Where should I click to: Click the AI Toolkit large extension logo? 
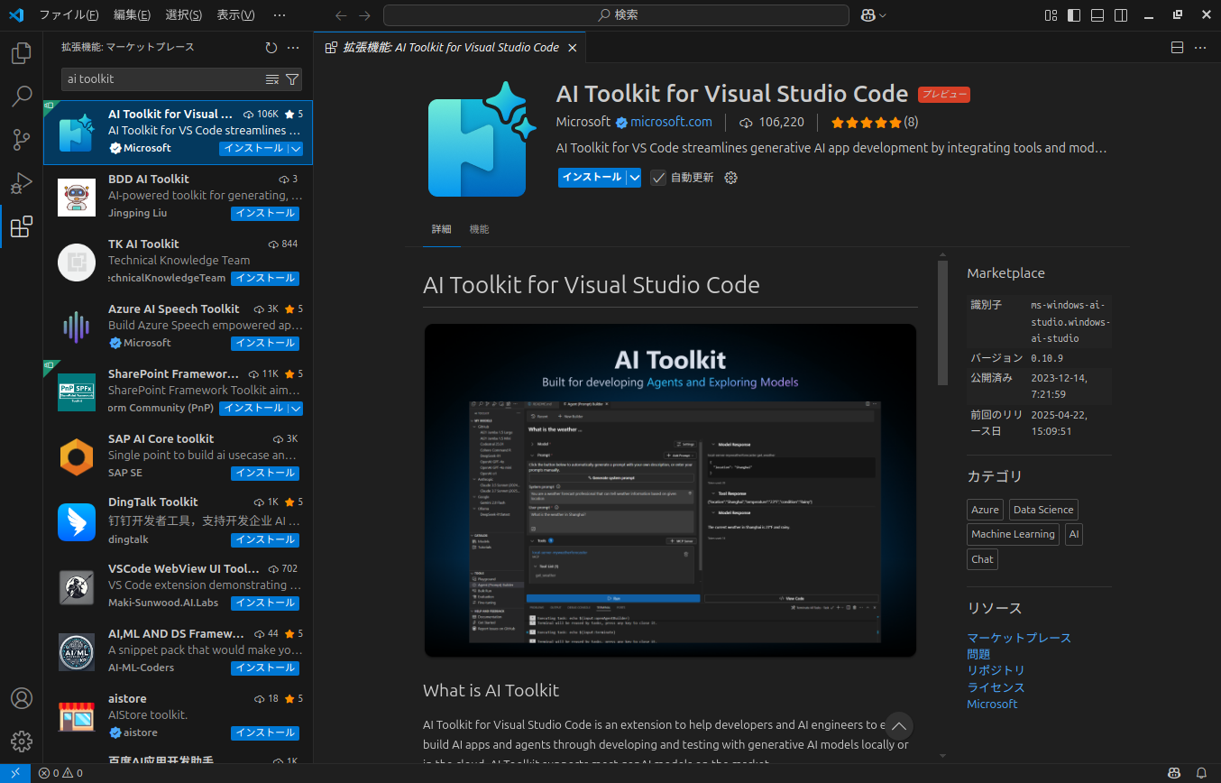tap(482, 138)
